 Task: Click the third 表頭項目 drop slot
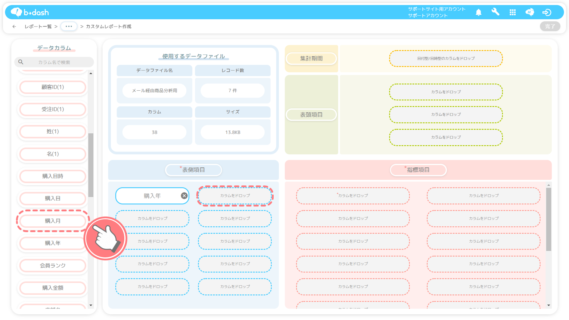click(446, 137)
